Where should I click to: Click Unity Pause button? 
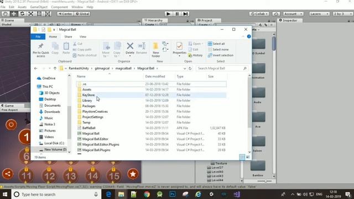point(177,14)
